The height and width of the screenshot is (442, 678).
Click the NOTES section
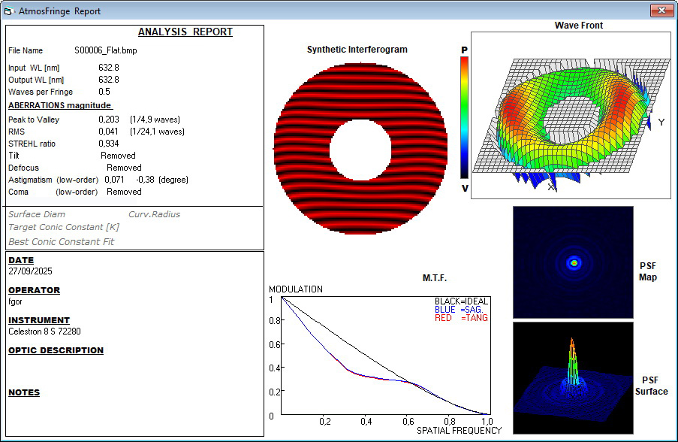[x=24, y=392]
